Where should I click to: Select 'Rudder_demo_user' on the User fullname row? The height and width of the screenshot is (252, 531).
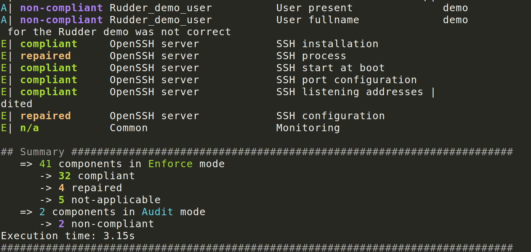(x=161, y=20)
